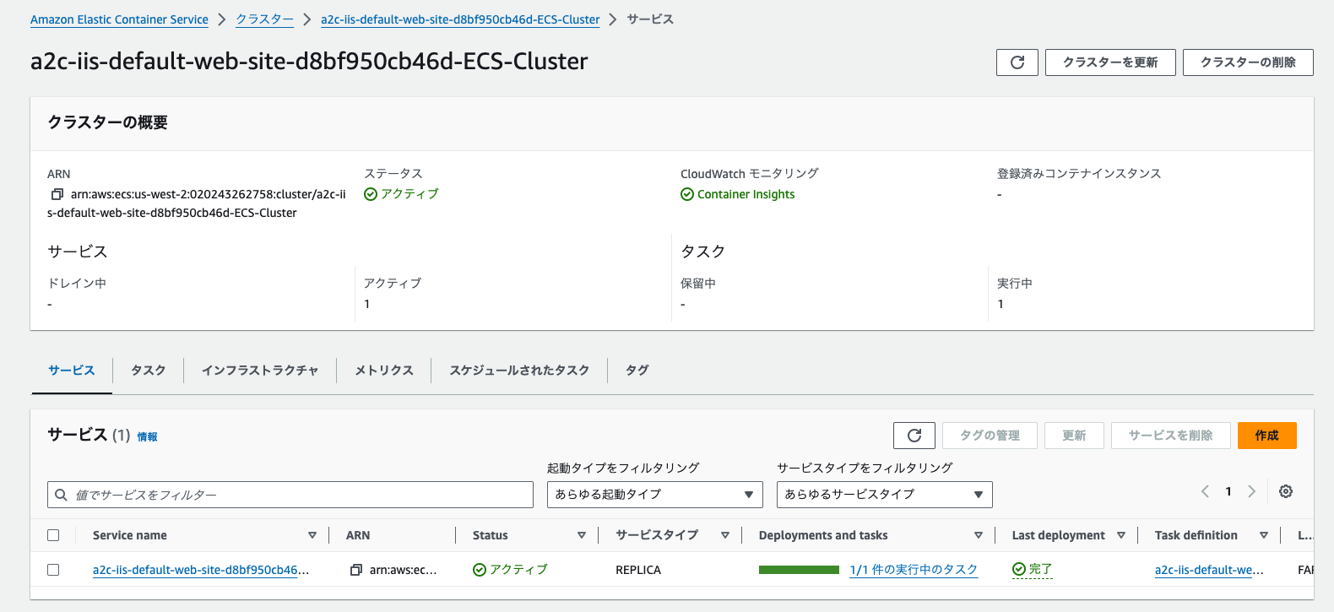This screenshot has width=1334, height=612.
Task: Click クラスターを更新 button
Action: point(1110,62)
